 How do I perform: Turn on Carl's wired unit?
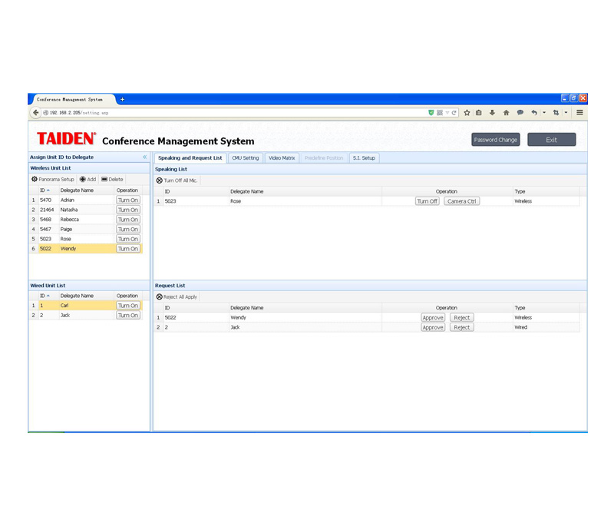[x=128, y=306]
